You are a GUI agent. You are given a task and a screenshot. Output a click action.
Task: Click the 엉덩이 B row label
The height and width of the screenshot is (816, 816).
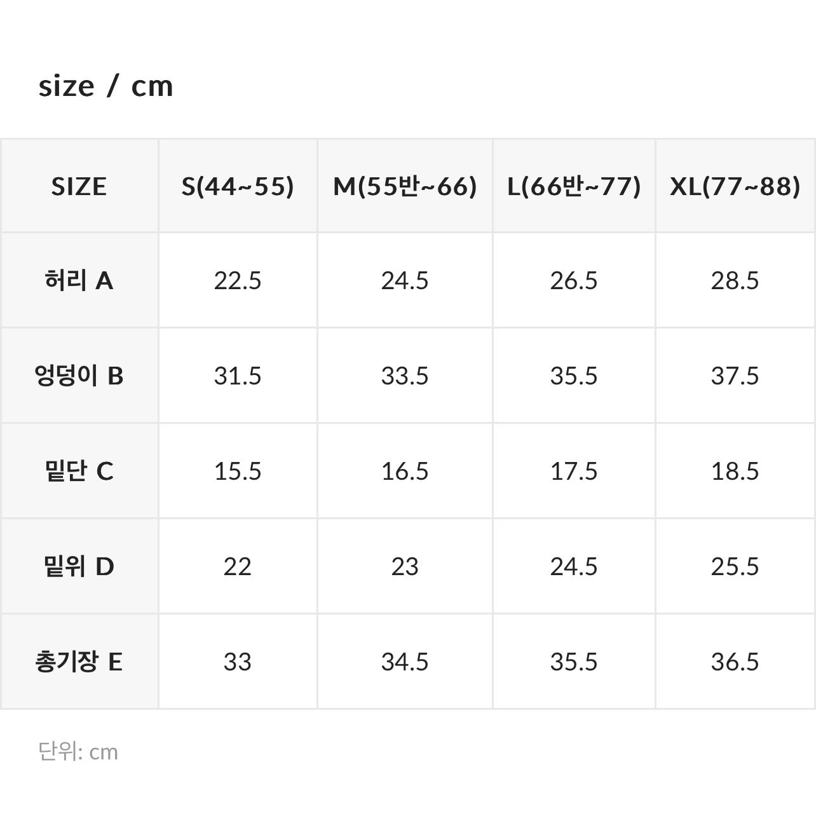[79, 376]
